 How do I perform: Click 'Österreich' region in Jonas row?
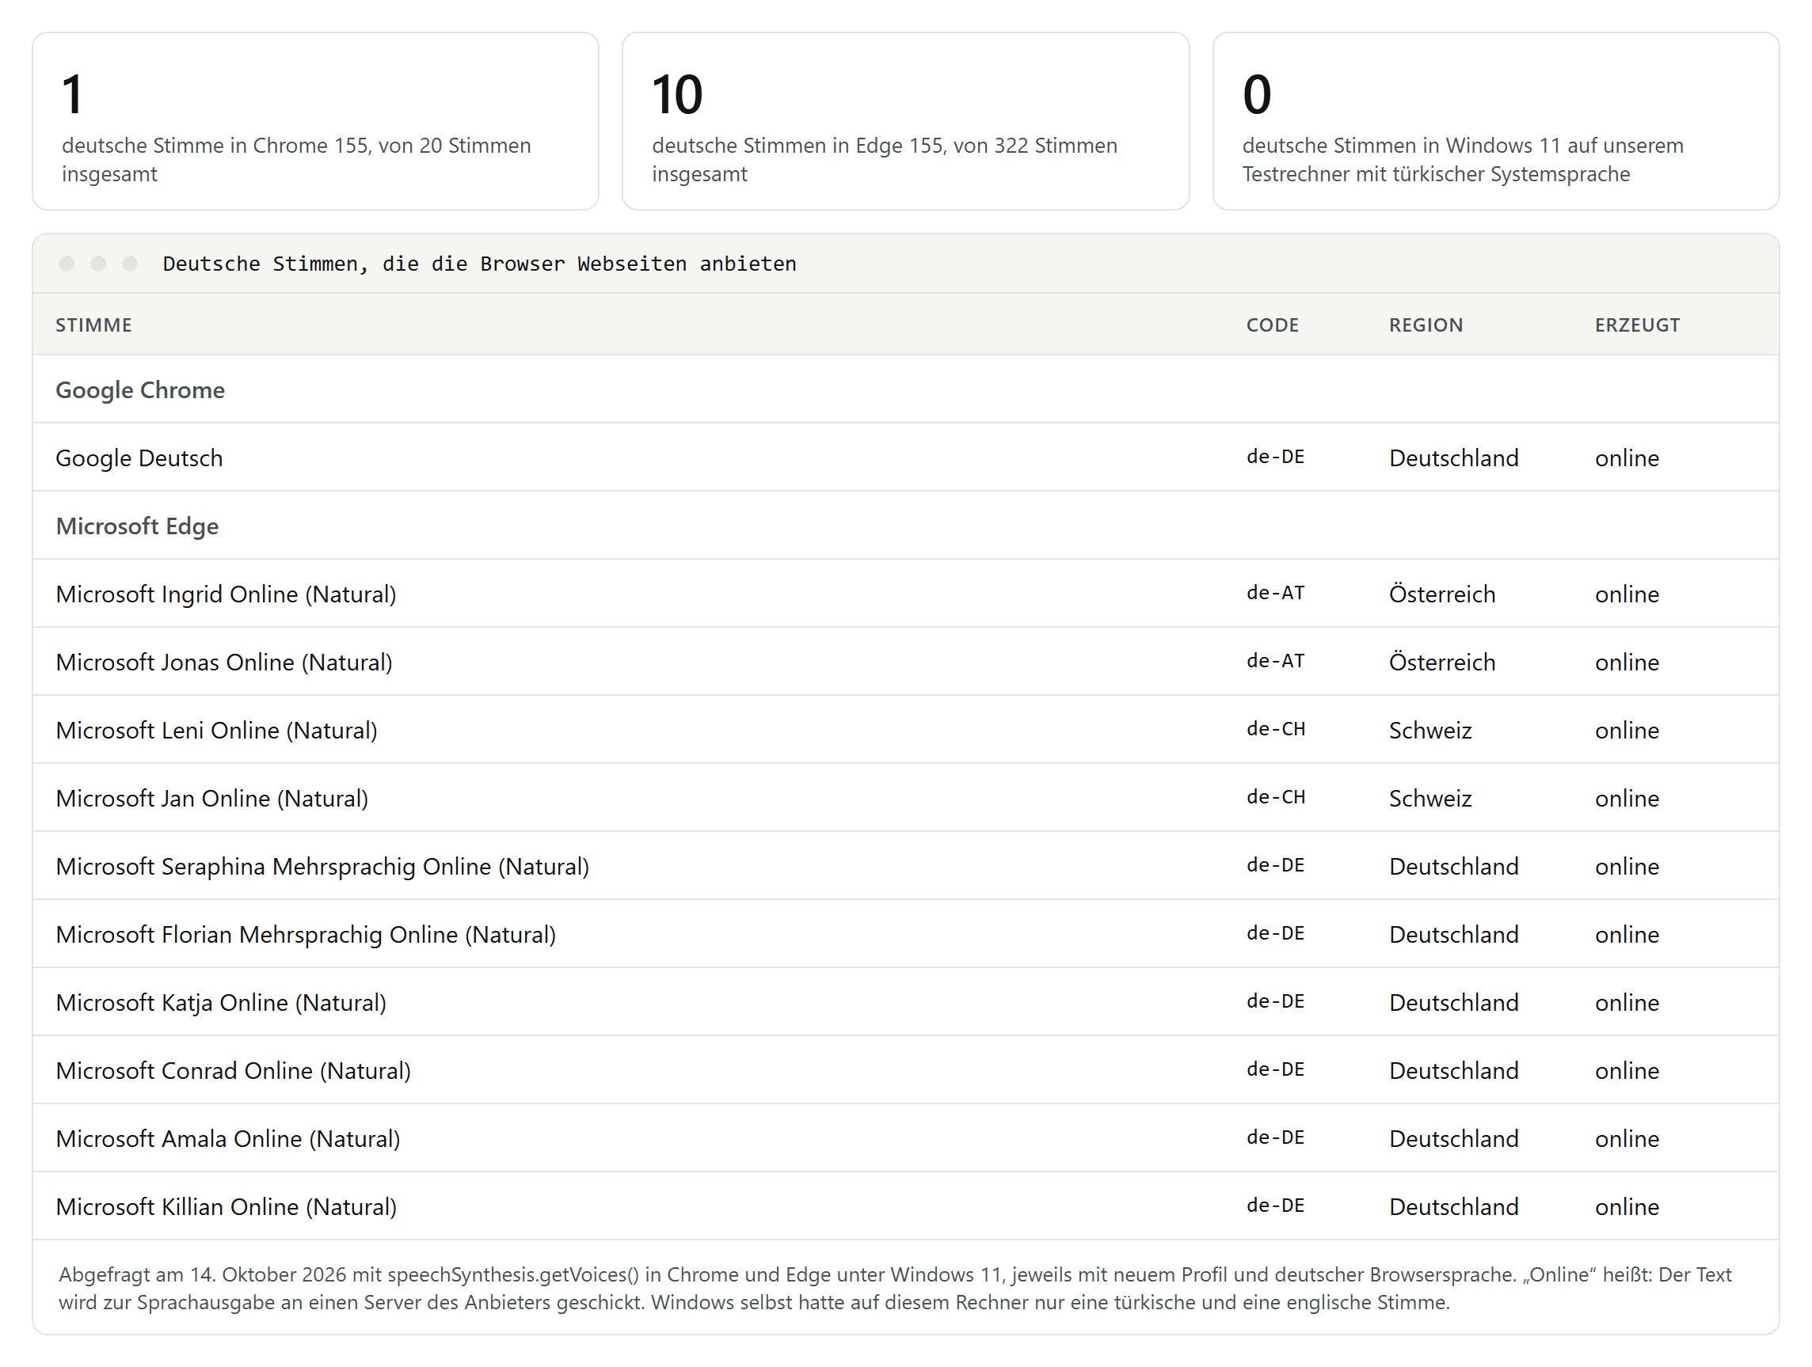(x=1441, y=662)
